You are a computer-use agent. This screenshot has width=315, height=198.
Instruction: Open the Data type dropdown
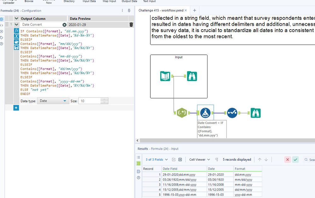53,101
